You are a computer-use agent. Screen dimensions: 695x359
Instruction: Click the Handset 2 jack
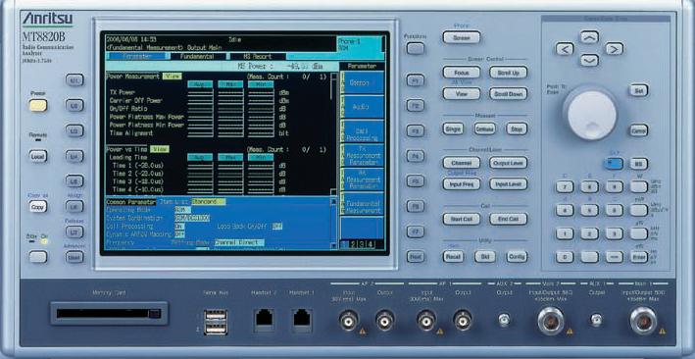point(264,320)
